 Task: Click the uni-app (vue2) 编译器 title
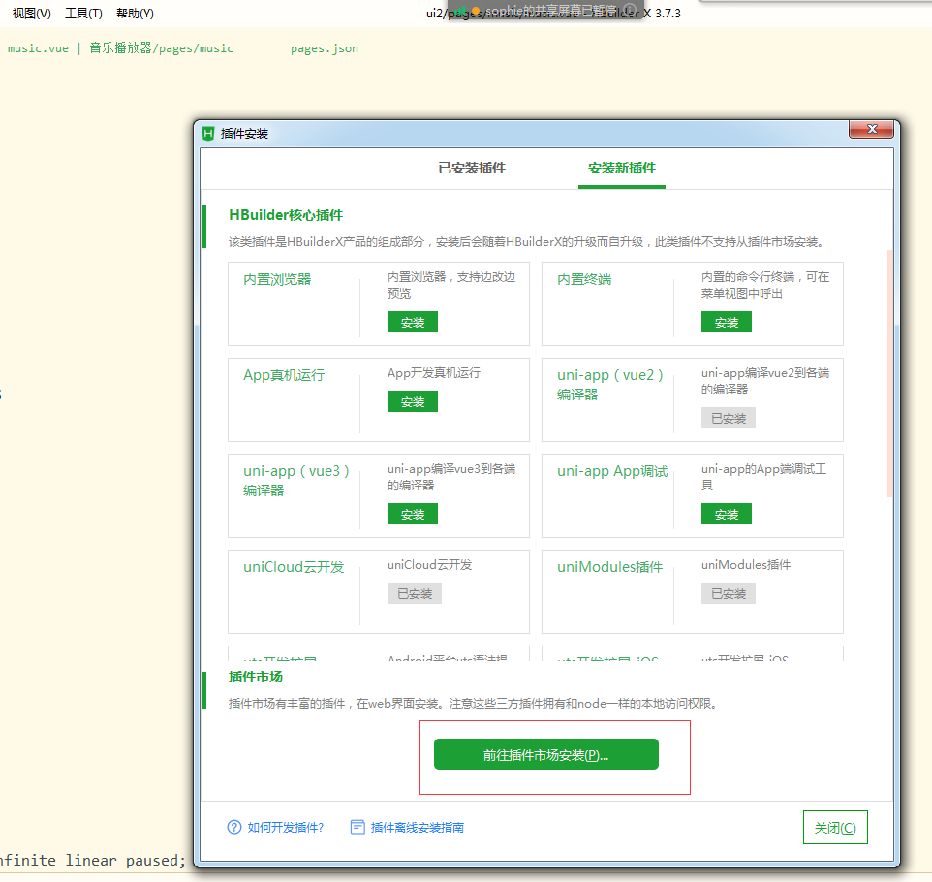(x=609, y=384)
